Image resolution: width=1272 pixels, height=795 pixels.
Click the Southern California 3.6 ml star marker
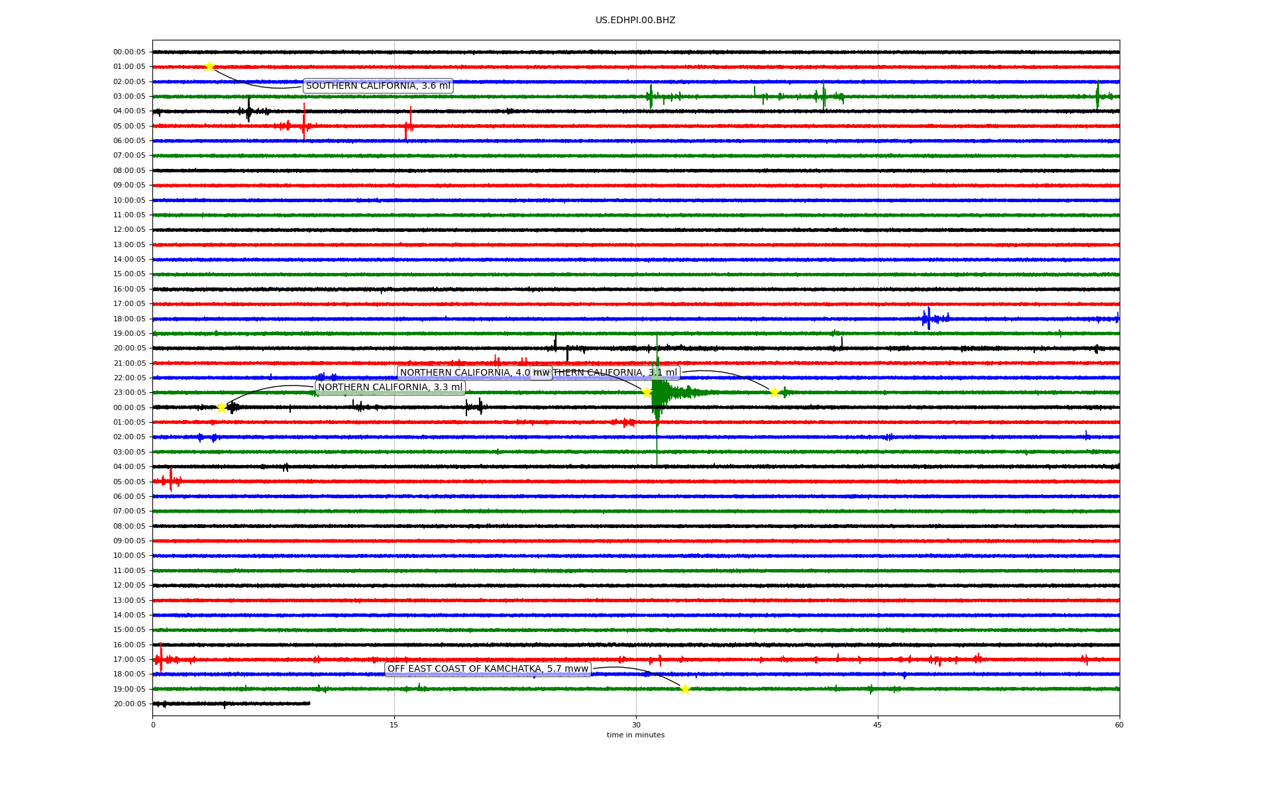(x=209, y=66)
